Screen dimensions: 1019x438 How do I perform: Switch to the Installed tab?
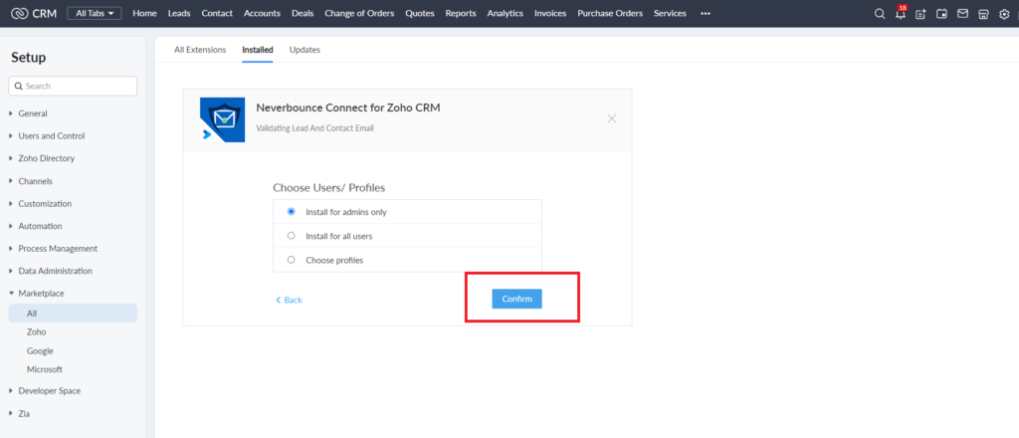coord(258,50)
